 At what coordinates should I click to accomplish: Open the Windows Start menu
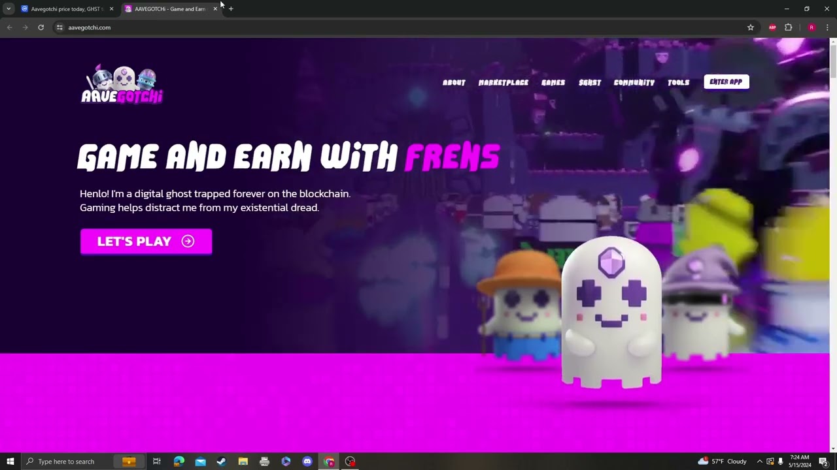10,462
